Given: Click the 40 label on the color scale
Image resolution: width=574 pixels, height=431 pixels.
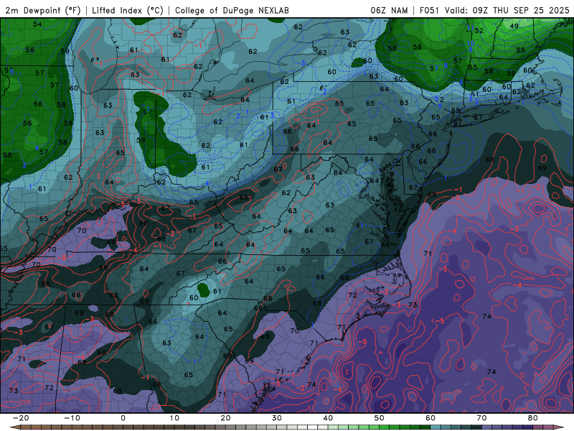Looking at the screenshot, I should tap(328, 418).
